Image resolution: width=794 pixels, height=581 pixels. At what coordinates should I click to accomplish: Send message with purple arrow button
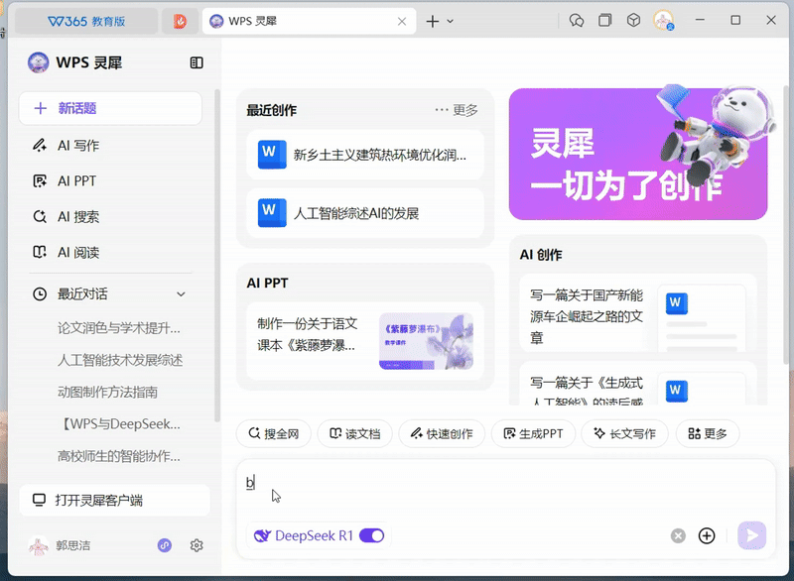(x=751, y=535)
